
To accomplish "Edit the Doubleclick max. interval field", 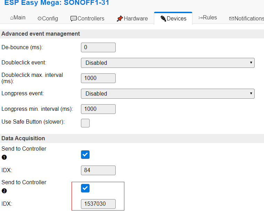I will [98, 78].
